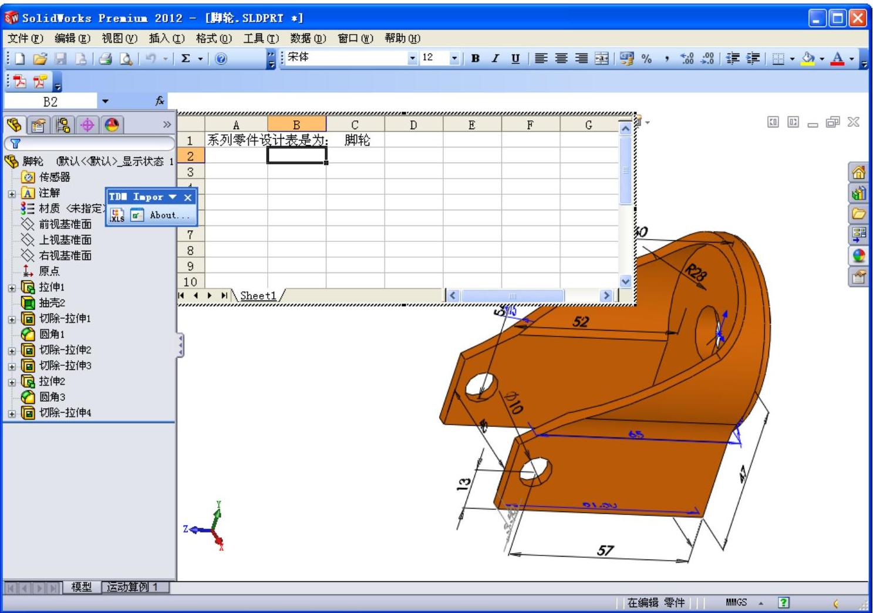Decrease indent in the formatting toolbar
The image size is (873, 613).
point(733,59)
